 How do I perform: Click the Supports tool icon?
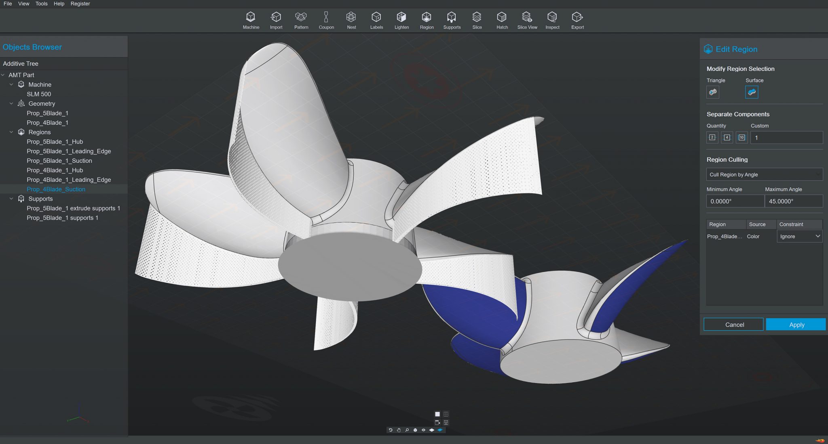[452, 20]
